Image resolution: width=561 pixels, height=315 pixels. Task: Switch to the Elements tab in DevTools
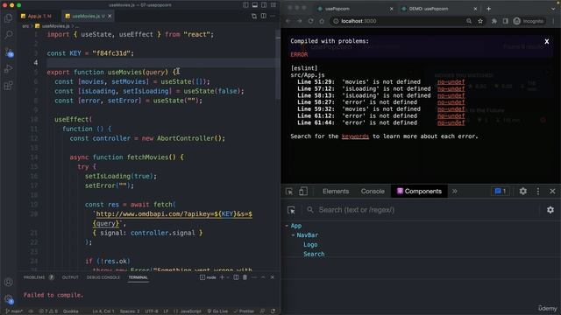(x=336, y=192)
